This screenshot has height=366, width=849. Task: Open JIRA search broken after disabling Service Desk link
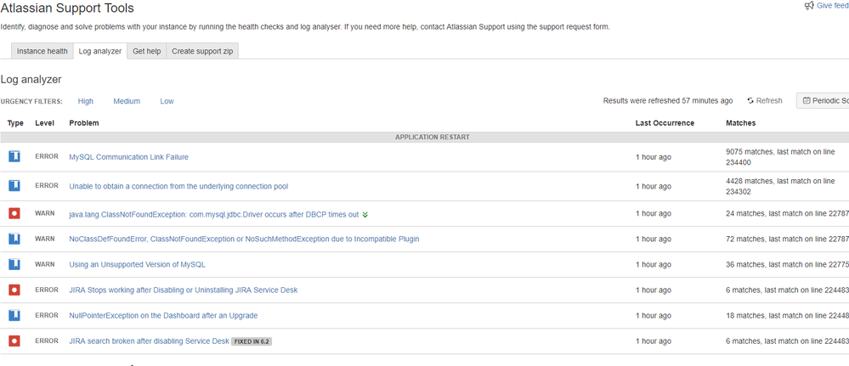(149, 341)
